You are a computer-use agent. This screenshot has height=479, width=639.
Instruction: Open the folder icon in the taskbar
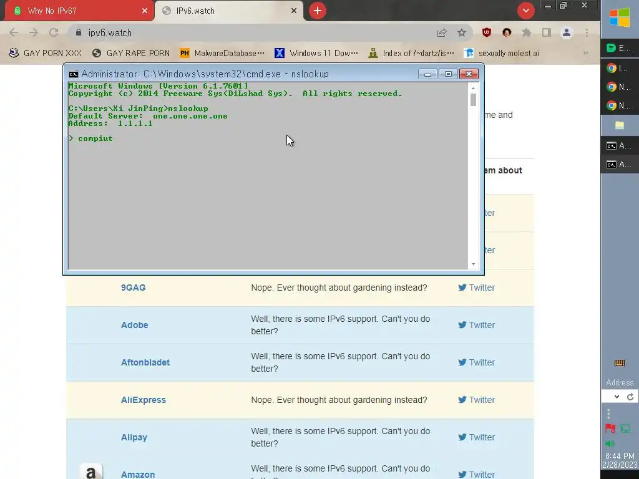[620, 125]
